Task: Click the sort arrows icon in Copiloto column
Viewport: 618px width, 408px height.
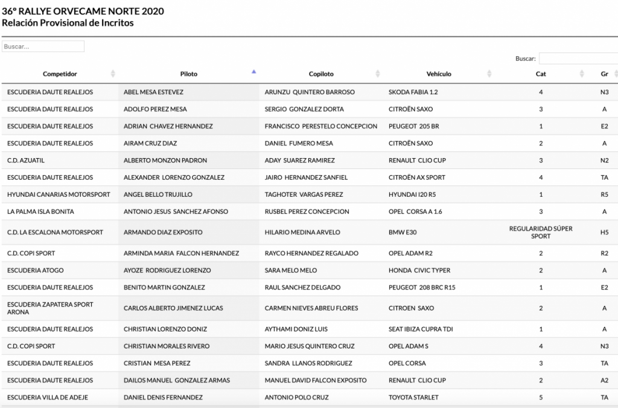Action: click(x=378, y=74)
